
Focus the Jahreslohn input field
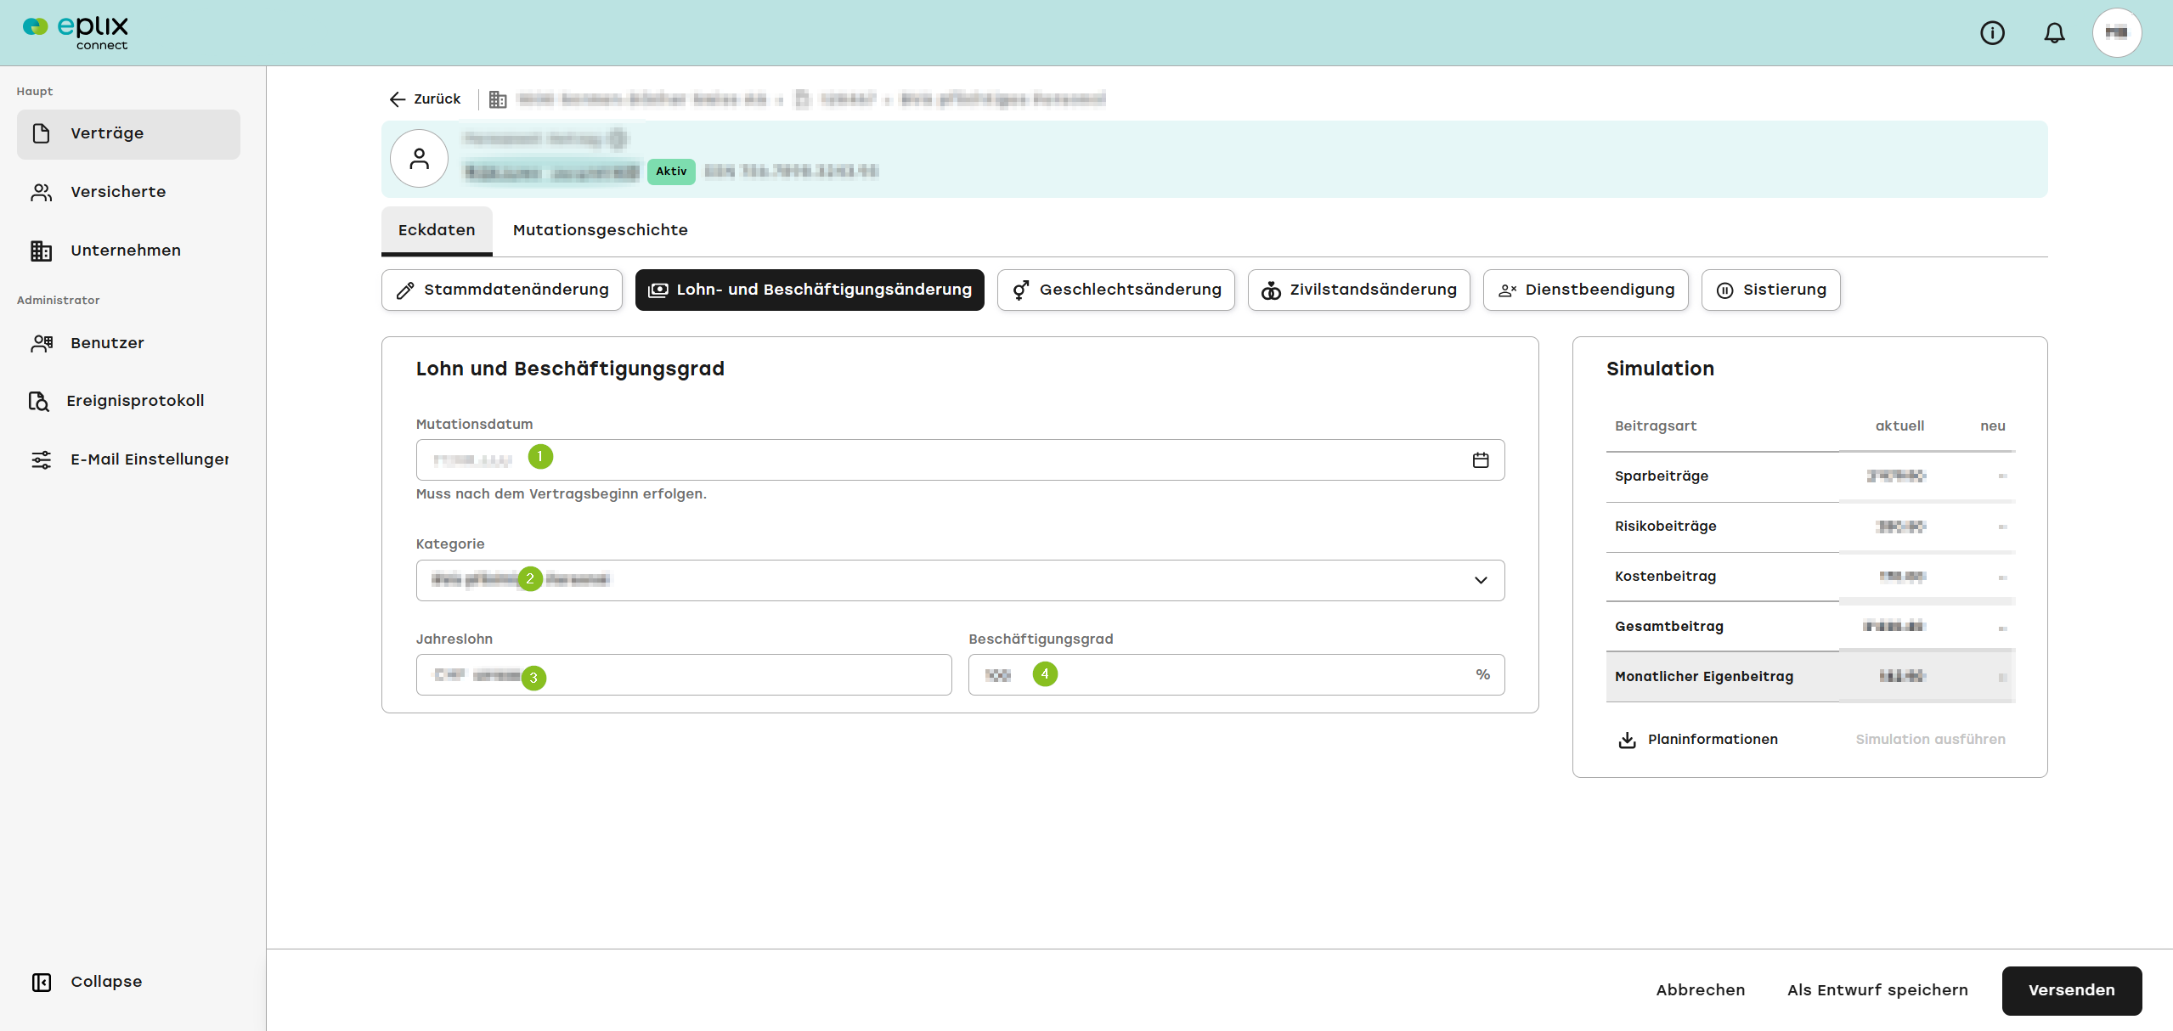[684, 675]
